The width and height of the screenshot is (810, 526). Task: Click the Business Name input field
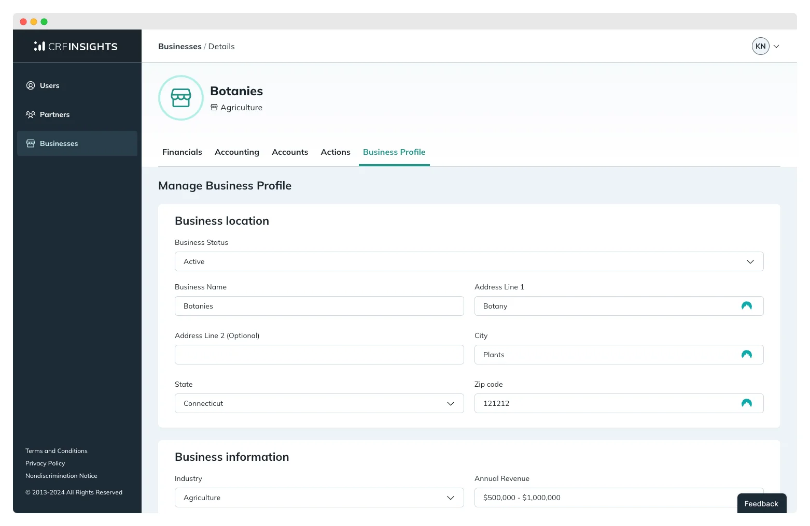click(319, 306)
